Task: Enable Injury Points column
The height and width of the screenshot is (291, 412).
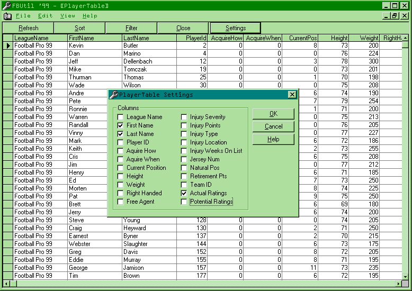Action: point(184,125)
